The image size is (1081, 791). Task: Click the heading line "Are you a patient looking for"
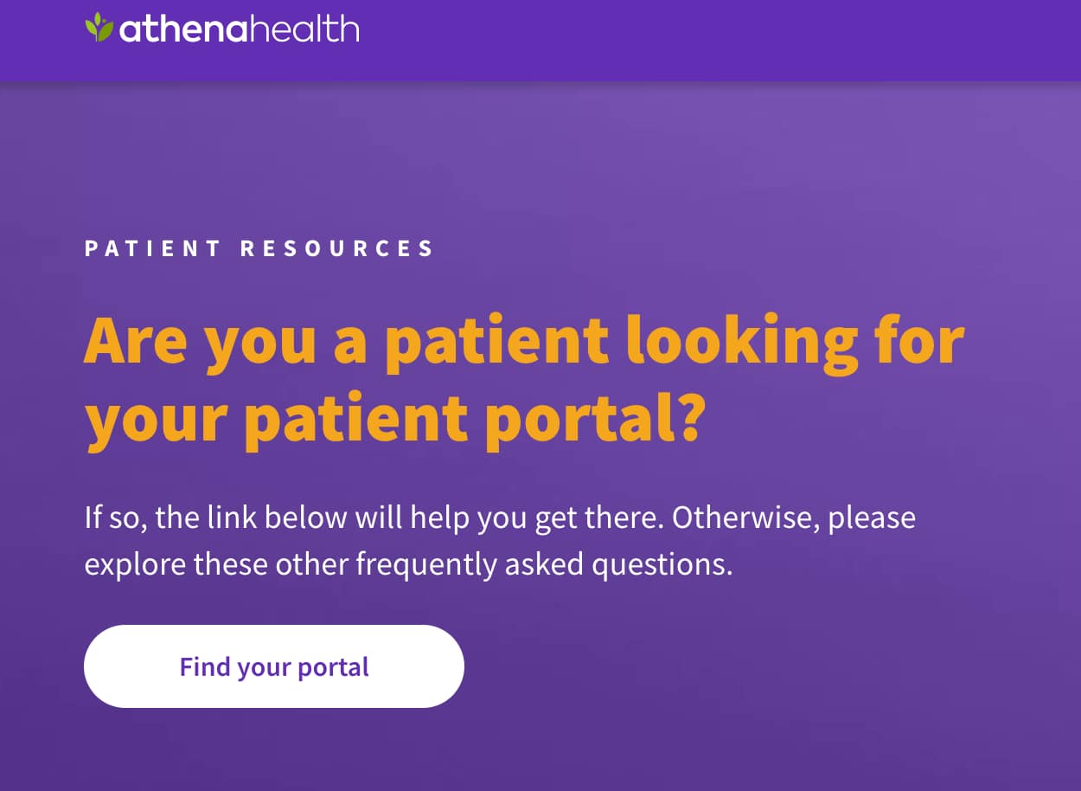click(523, 340)
